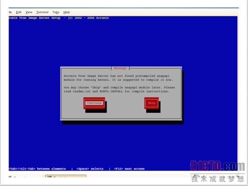Image resolution: width=248 pixels, height=186 pixels.
Task: Open the Help menu
Action: pos(66,12)
